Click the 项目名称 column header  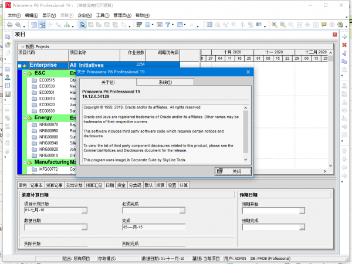tap(94, 55)
